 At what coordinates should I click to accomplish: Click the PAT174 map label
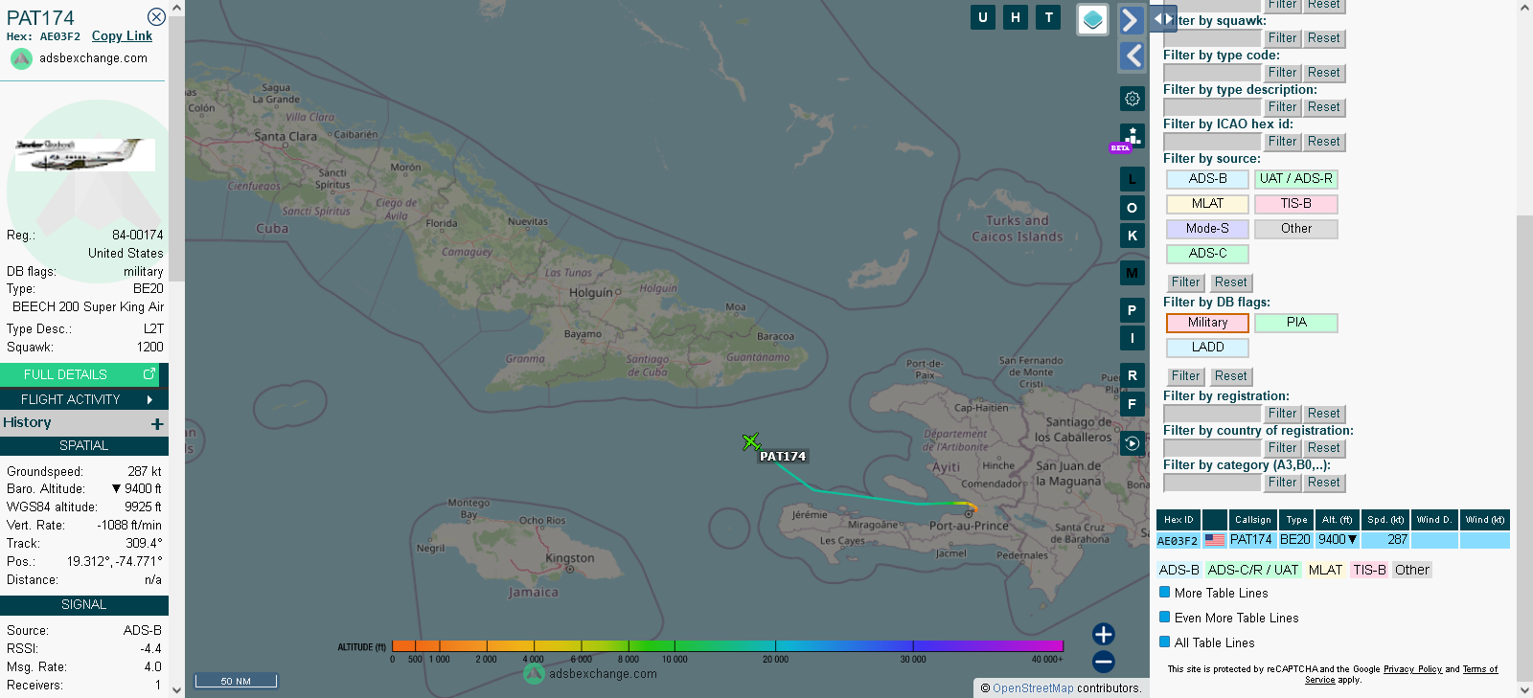783,457
